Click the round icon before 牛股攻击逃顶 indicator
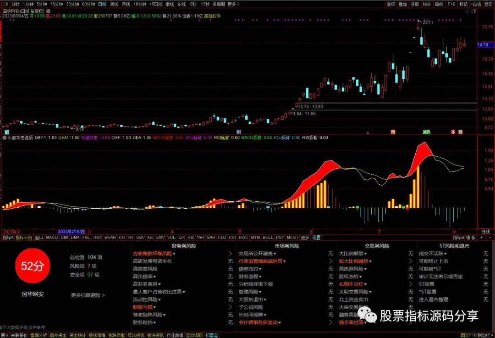This screenshot has width=495, height=338. pyautogui.click(x=5, y=138)
